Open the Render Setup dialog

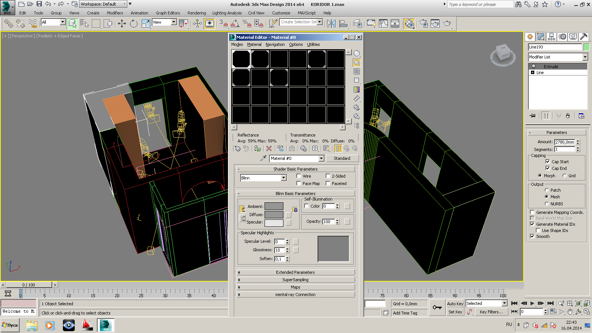(x=423, y=24)
